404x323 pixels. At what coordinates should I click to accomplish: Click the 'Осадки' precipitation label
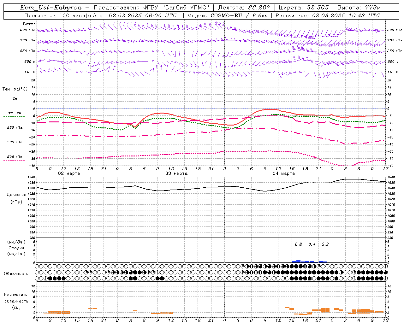point(16,248)
